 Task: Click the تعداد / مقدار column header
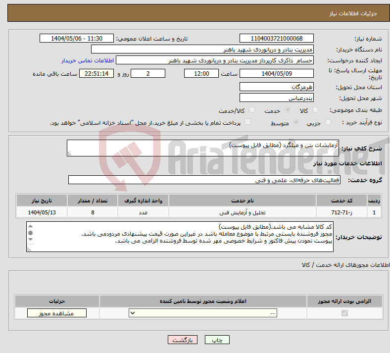[93, 201]
